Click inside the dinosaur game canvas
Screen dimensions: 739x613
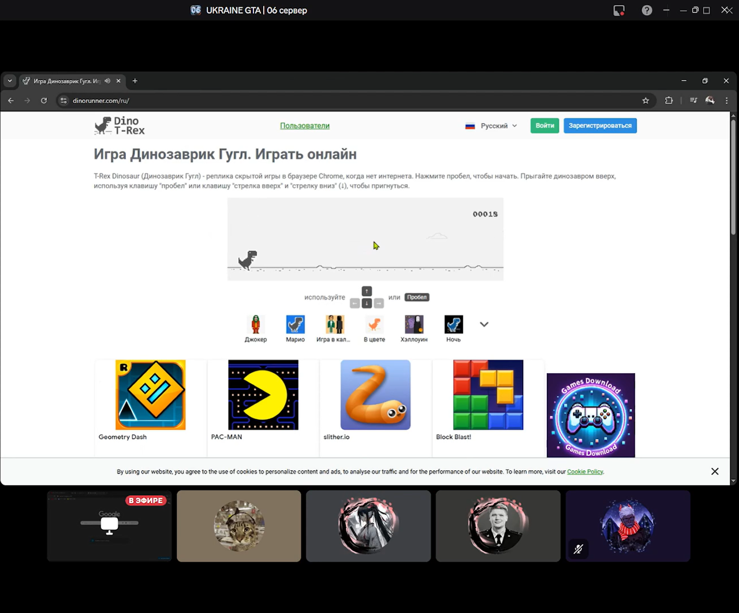pos(365,239)
